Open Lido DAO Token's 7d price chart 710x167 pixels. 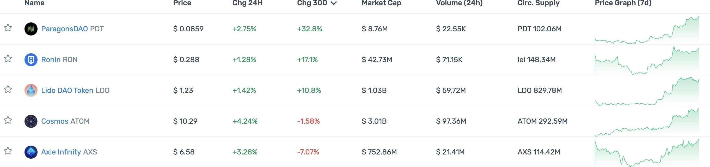coord(647,92)
